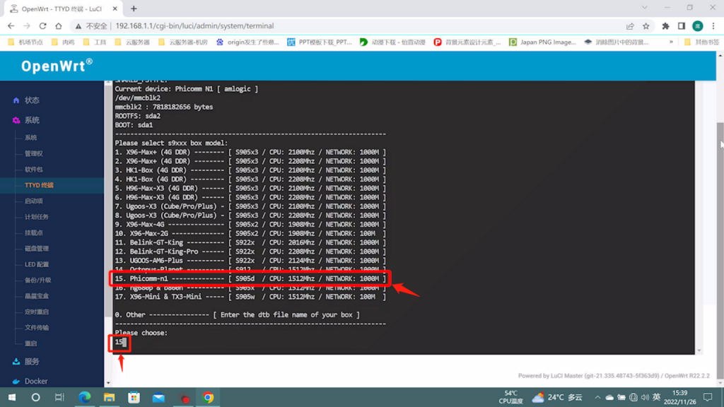Viewport: 724px width, 407px height.
Task: Open the 软件包 menu item
Action: point(34,170)
